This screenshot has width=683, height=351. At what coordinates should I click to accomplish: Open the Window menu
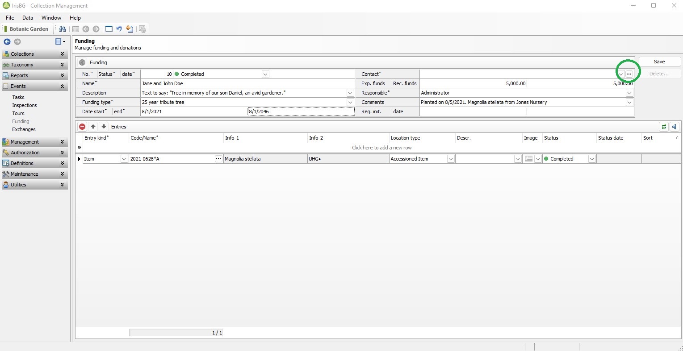click(x=51, y=18)
